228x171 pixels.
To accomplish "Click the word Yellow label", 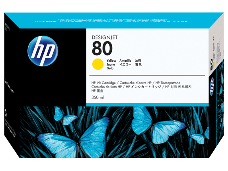I will click(111, 60).
